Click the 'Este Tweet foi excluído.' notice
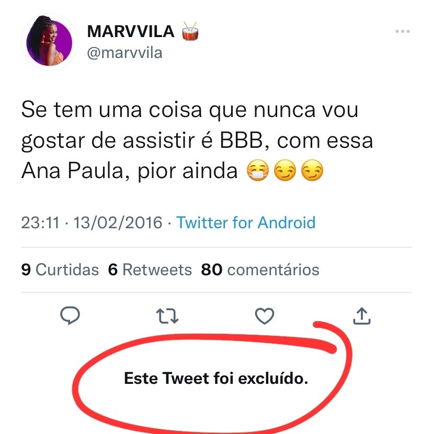Viewport: 433px width, 434px height. pyautogui.click(x=216, y=378)
